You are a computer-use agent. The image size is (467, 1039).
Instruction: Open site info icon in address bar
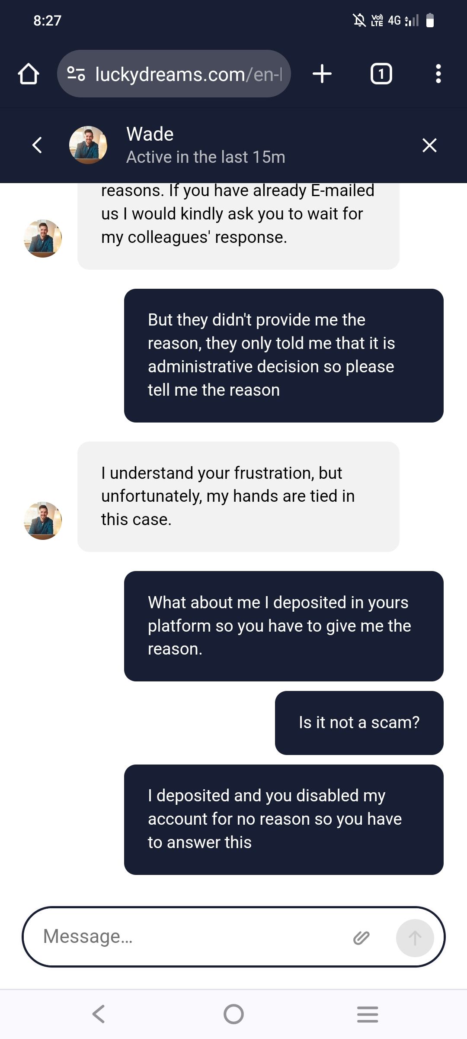coord(76,74)
